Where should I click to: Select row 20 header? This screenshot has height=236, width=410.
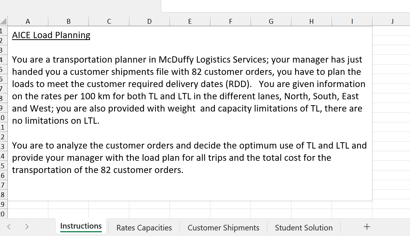click(x=4, y=214)
